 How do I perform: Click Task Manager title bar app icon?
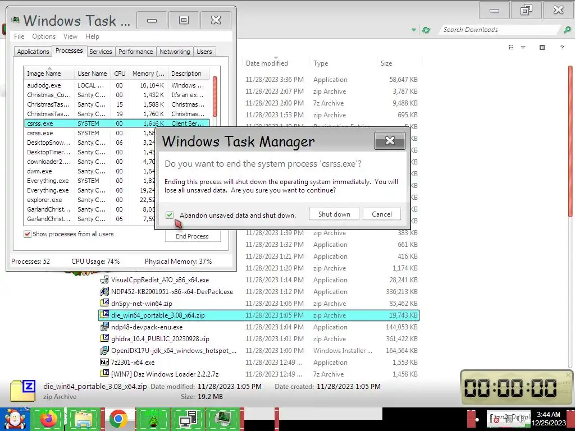(15, 20)
